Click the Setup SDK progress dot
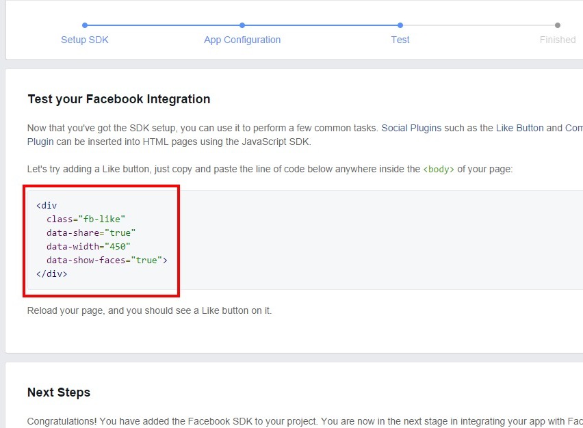 coord(85,25)
